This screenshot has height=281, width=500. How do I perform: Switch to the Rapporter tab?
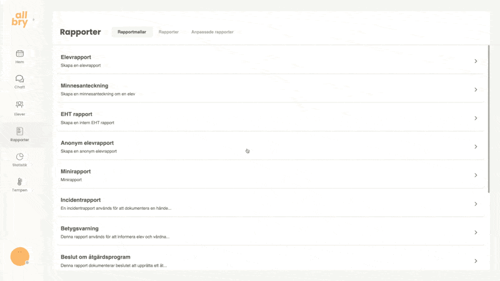point(169,32)
